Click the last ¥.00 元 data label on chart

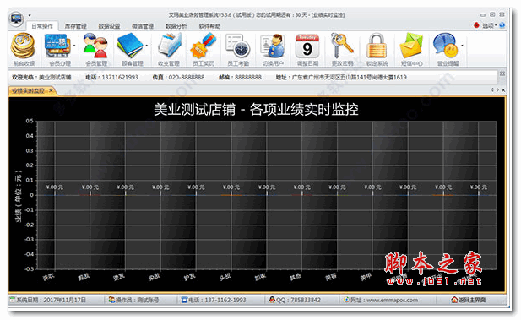coord(479,187)
